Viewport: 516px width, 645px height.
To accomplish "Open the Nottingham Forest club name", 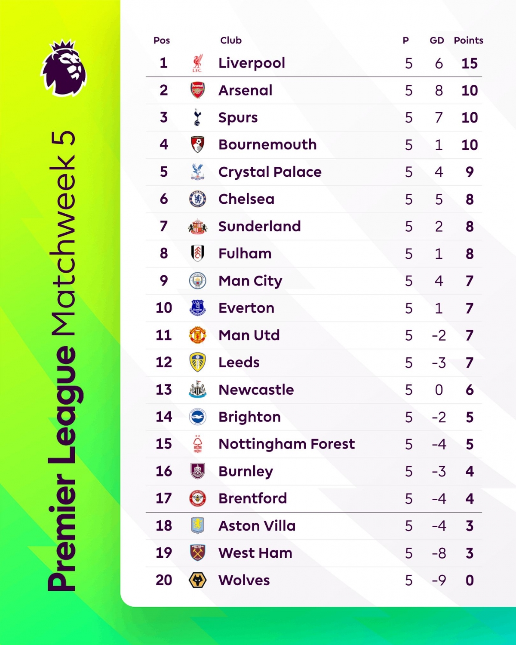I will [x=287, y=444].
